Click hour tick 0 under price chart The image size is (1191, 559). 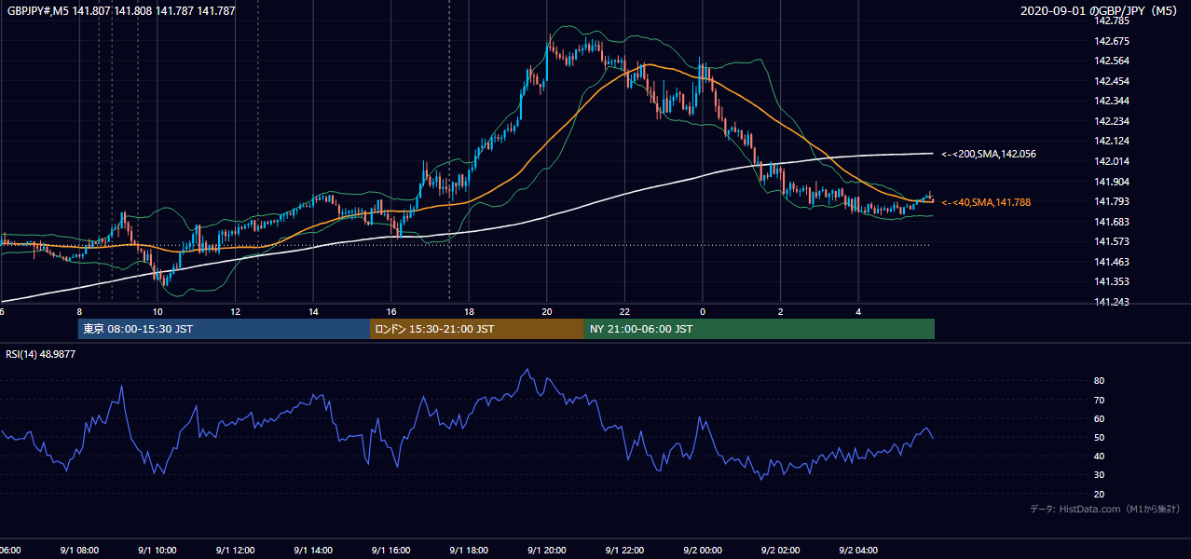pyautogui.click(x=703, y=312)
